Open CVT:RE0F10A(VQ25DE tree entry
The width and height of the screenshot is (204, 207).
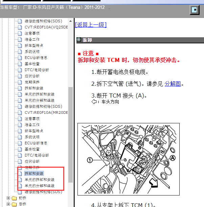point(46,27)
